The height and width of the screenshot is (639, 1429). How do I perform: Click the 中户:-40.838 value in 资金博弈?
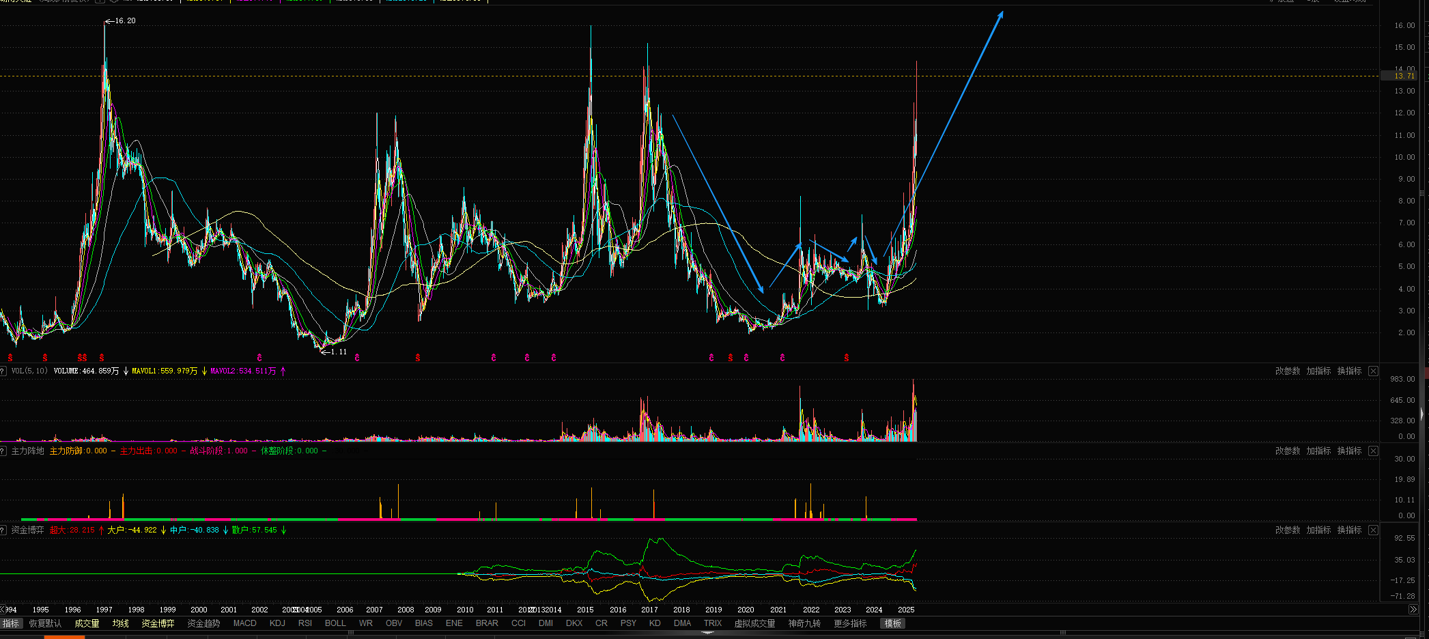tap(195, 530)
